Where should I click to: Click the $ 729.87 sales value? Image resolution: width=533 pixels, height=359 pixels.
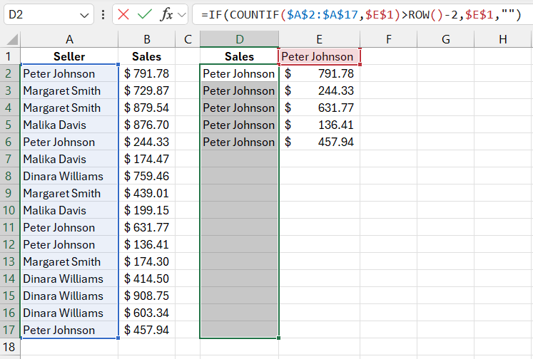(147, 90)
